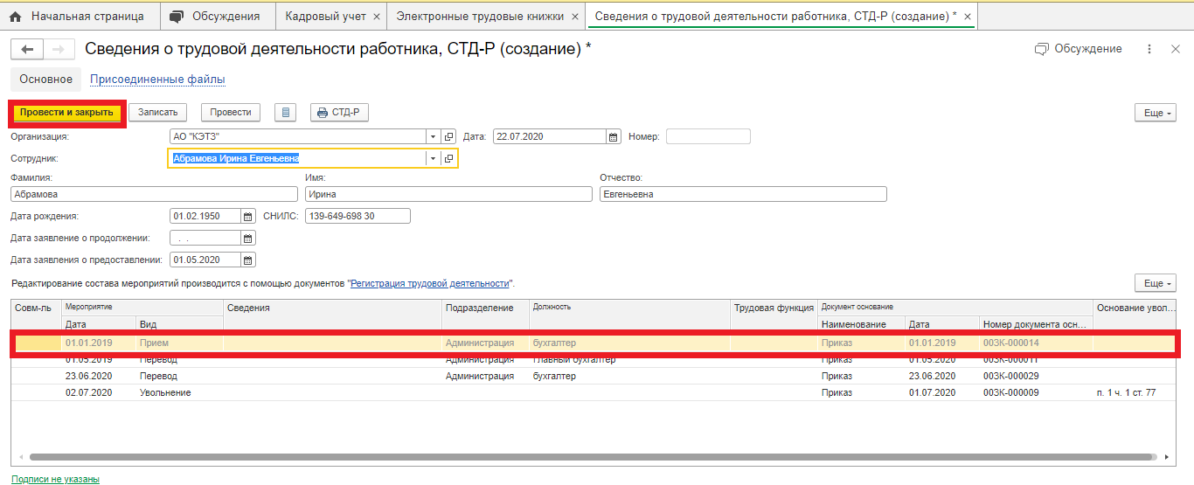The width and height of the screenshot is (1194, 485).
Task: Click the СНИЛС input field
Action: tap(357, 217)
